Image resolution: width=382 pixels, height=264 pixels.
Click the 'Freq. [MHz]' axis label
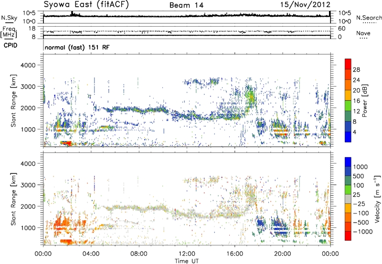[x=9, y=32]
